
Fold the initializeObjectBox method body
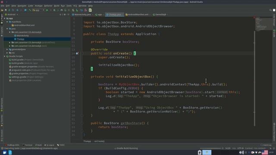[x=82, y=77]
